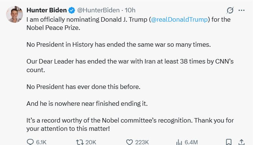Open the three-dot more options menu
Screen dimensions: 256x145
click(x=241, y=10)
